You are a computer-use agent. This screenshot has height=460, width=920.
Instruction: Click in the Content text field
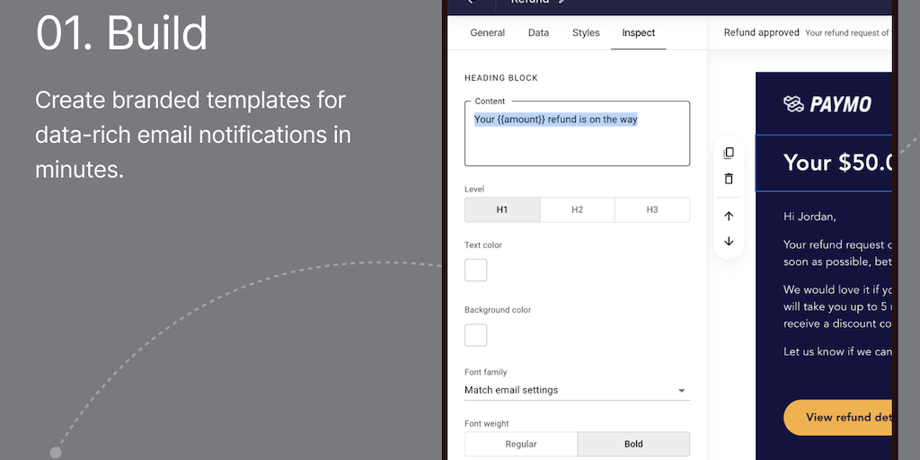[578, 134]
